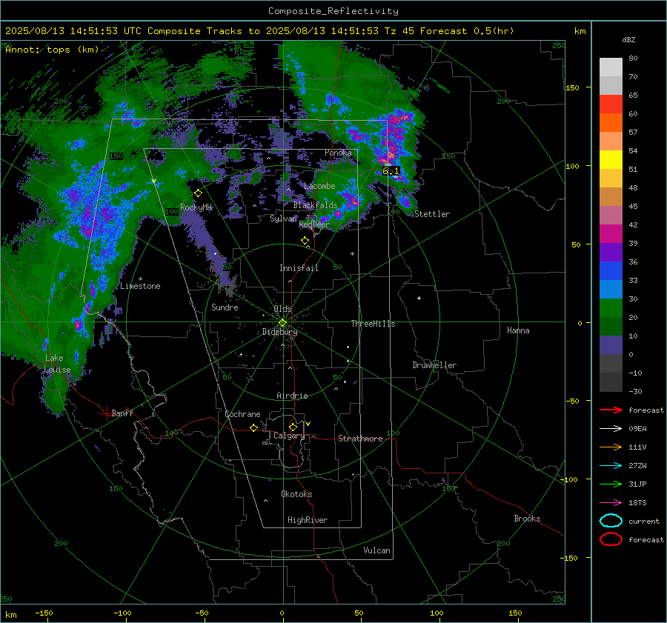Click the 'Annot: tops (km)' annotation label
Screen dimensions: 667x623
pyautogui.click(x=52, y=50)
